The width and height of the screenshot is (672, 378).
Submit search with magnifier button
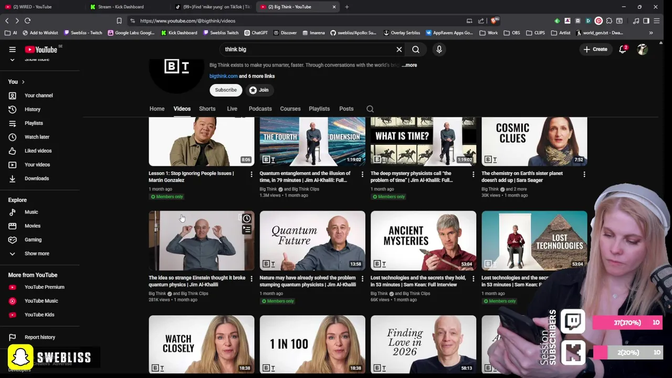point(416,49)
